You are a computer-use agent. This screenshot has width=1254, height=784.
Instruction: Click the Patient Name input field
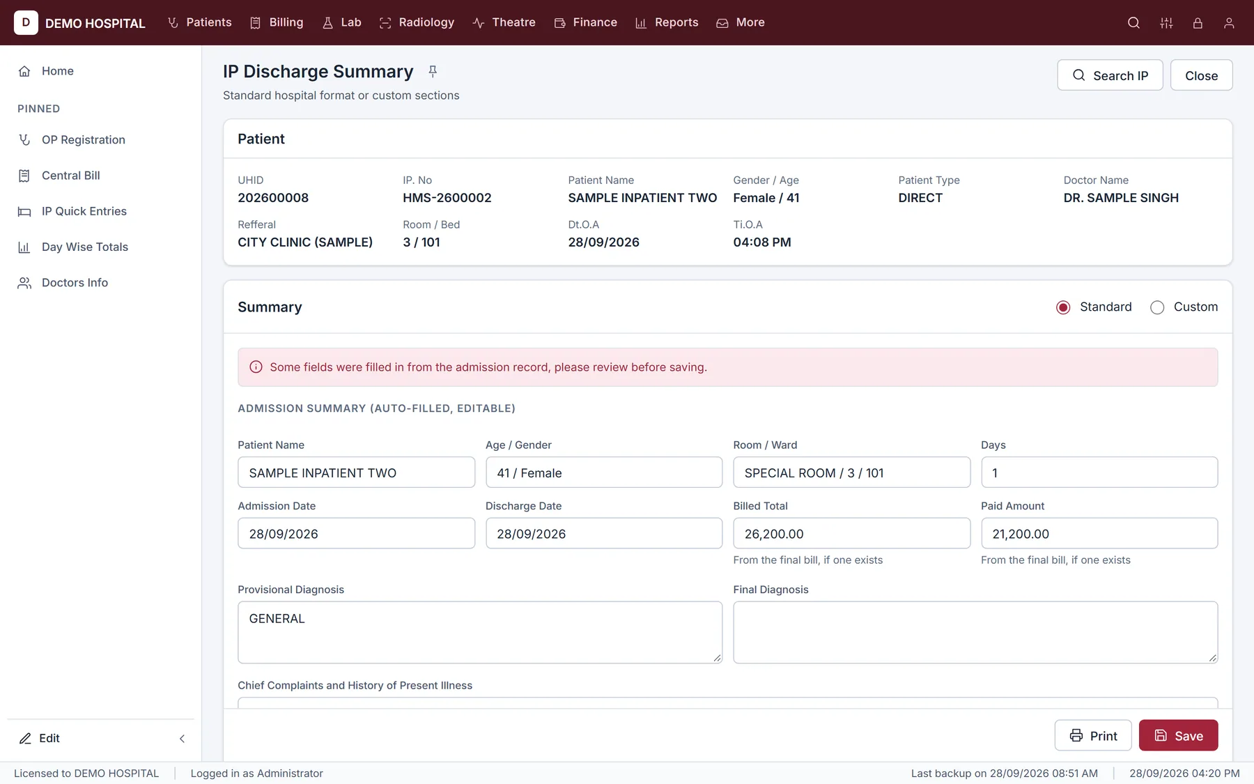[356, 472]
